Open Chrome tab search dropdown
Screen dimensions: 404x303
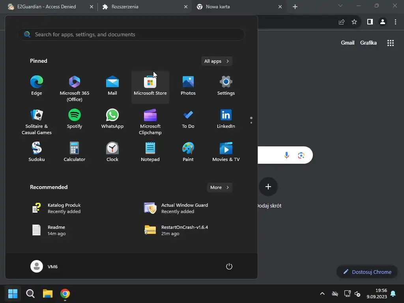(x=340, y=6)
